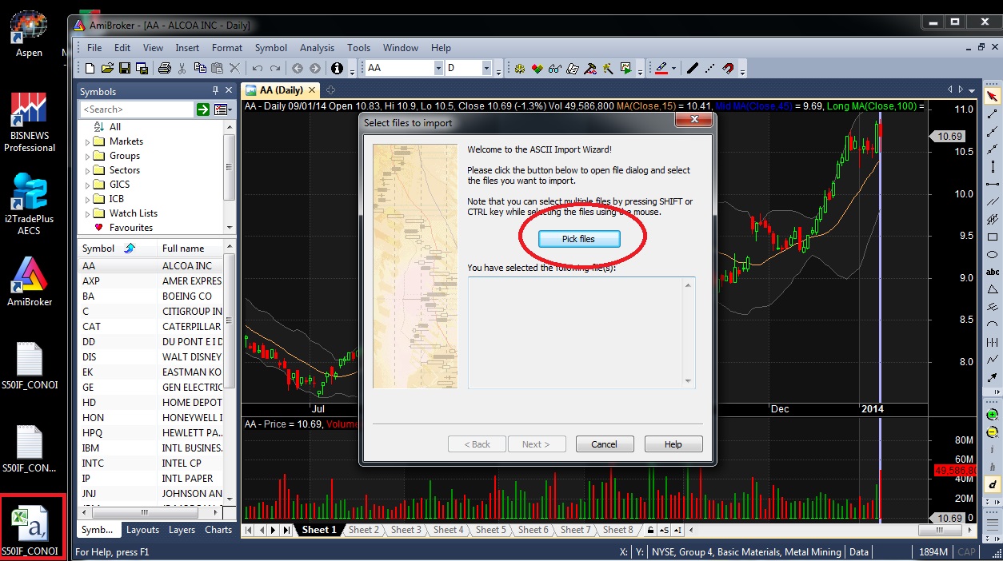Select the abc text drawing tool
The width and height of the screenshot is (1003, 561).
click(993, 273)
